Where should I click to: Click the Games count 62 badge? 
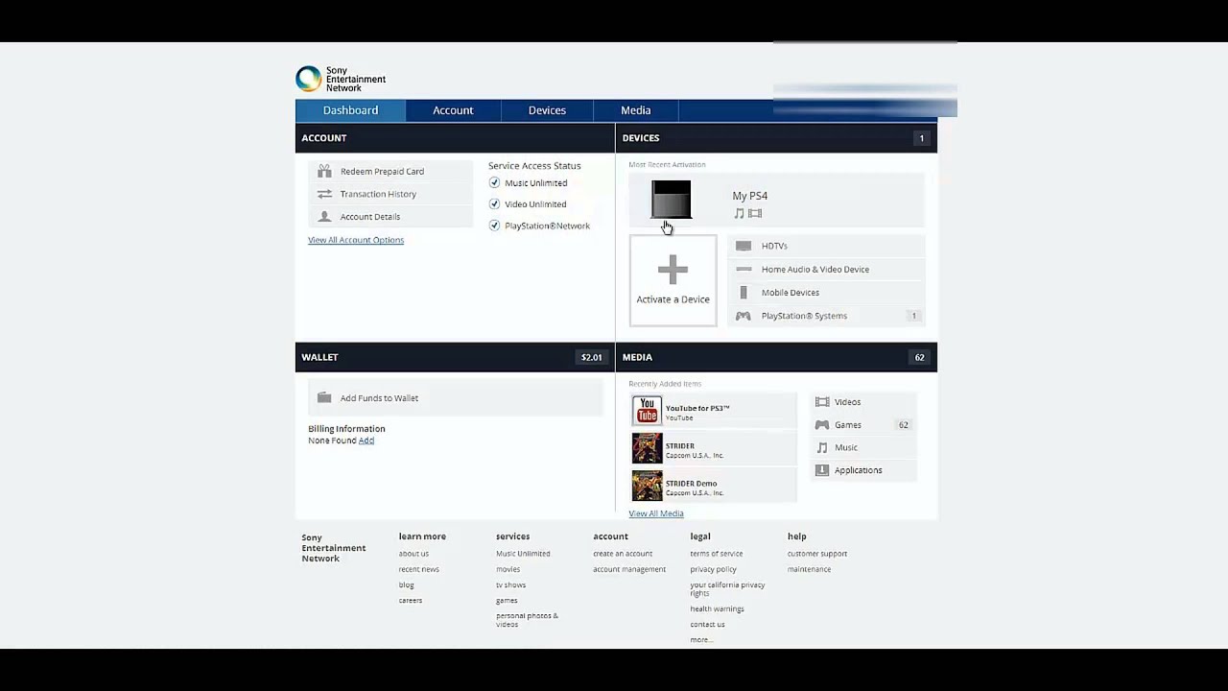[x=903, y=424]
